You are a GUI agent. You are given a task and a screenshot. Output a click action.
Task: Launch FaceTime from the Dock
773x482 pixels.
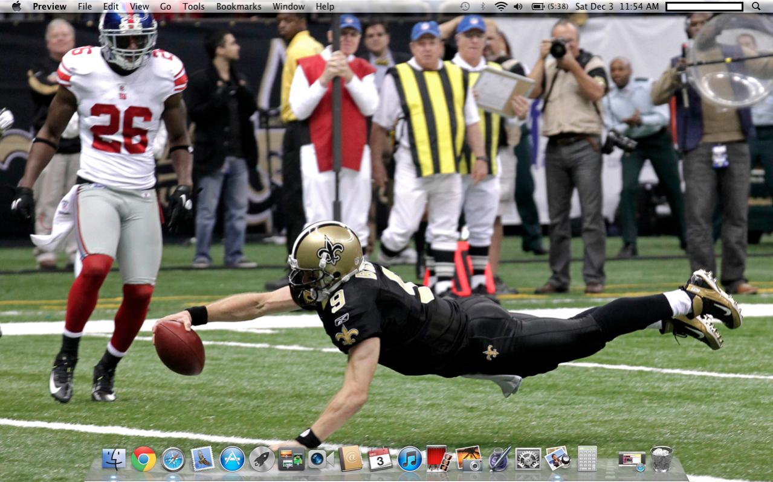tap(321, 459)
